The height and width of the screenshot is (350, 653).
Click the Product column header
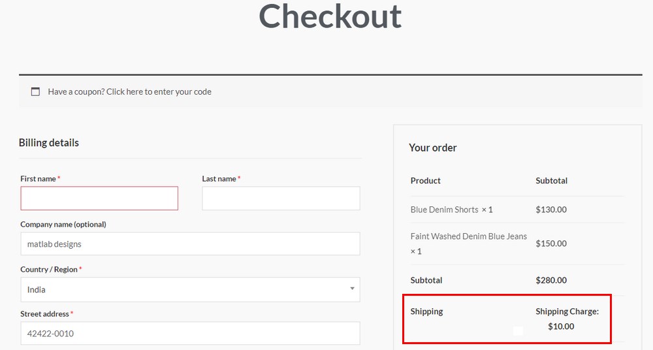pos(425,180)
